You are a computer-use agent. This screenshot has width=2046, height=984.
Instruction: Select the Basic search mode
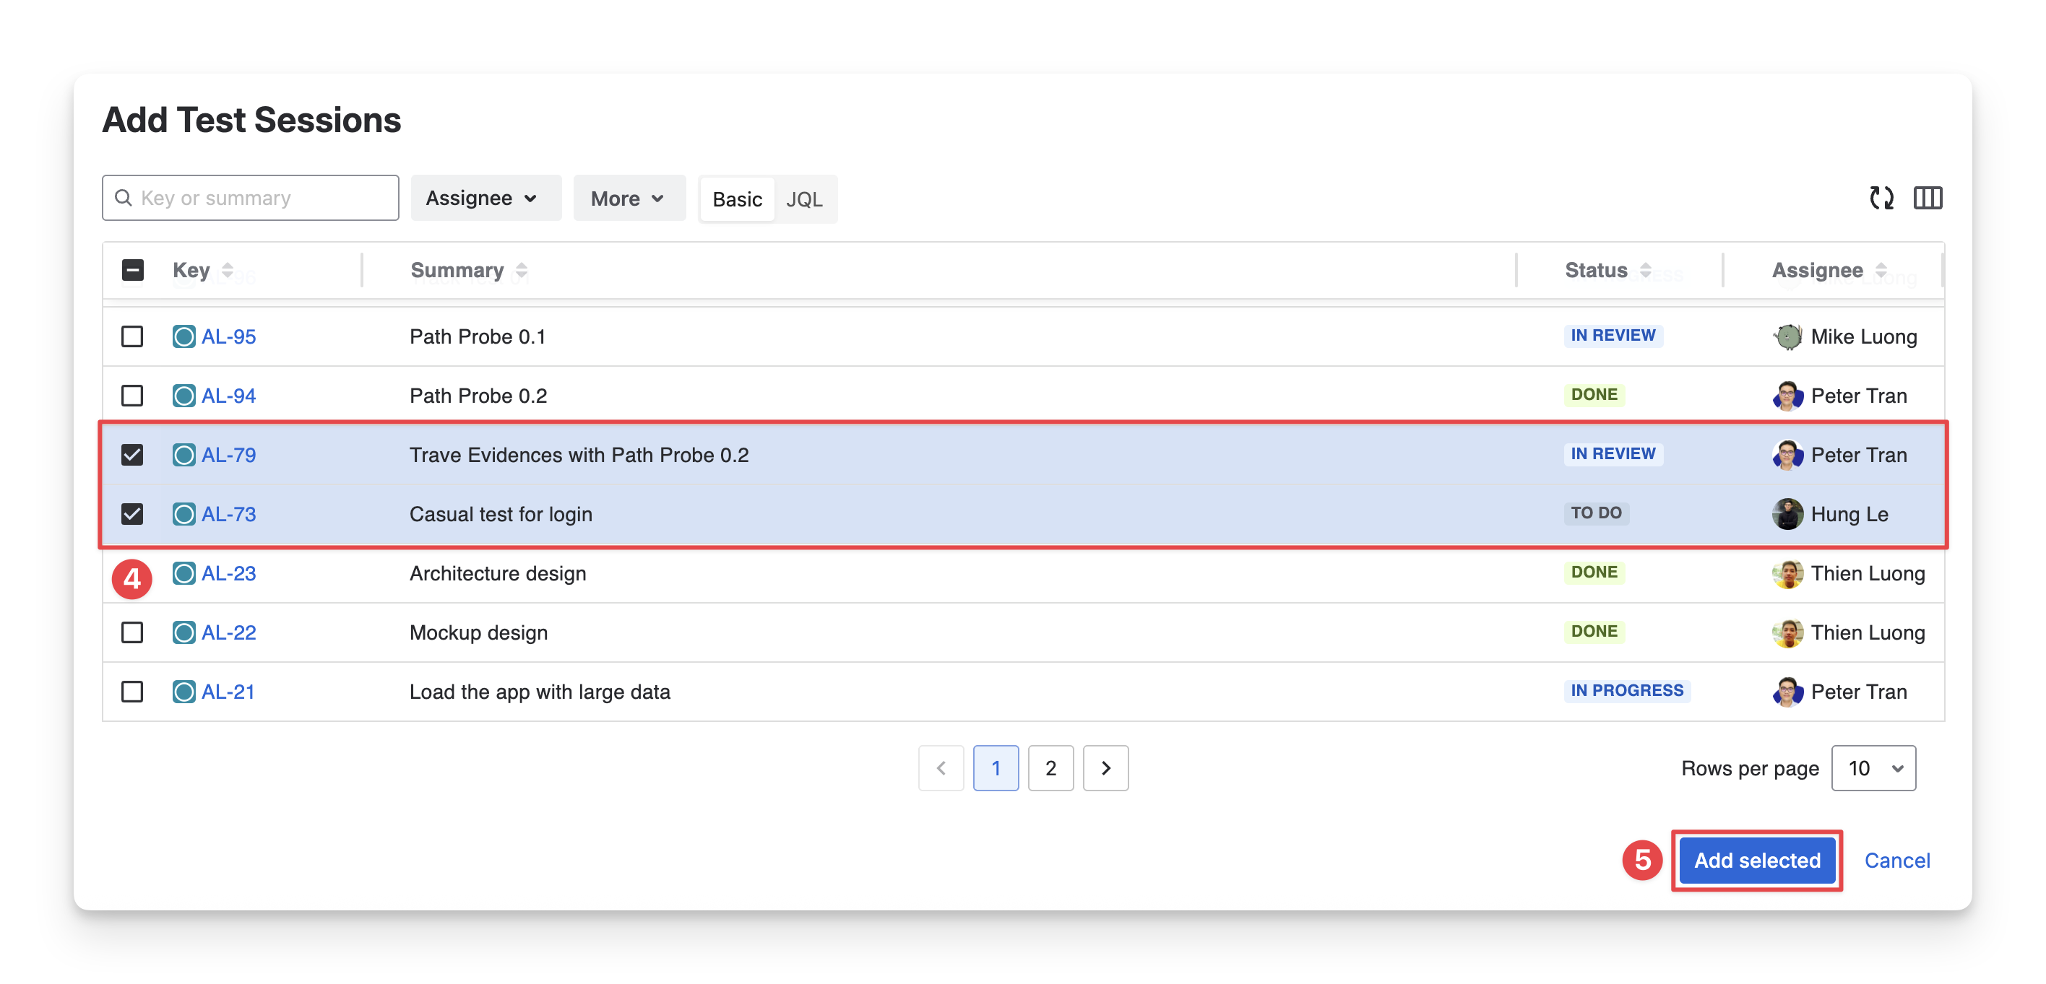coord(736,199)
